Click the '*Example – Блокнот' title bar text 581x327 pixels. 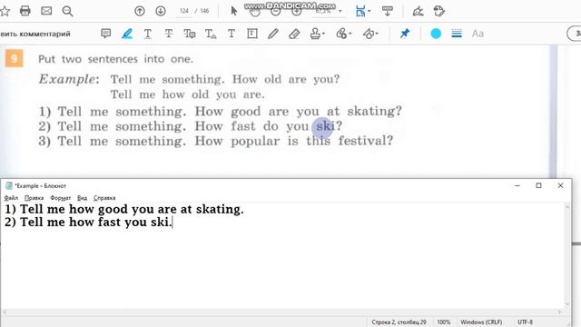click(x=40, y=185)
